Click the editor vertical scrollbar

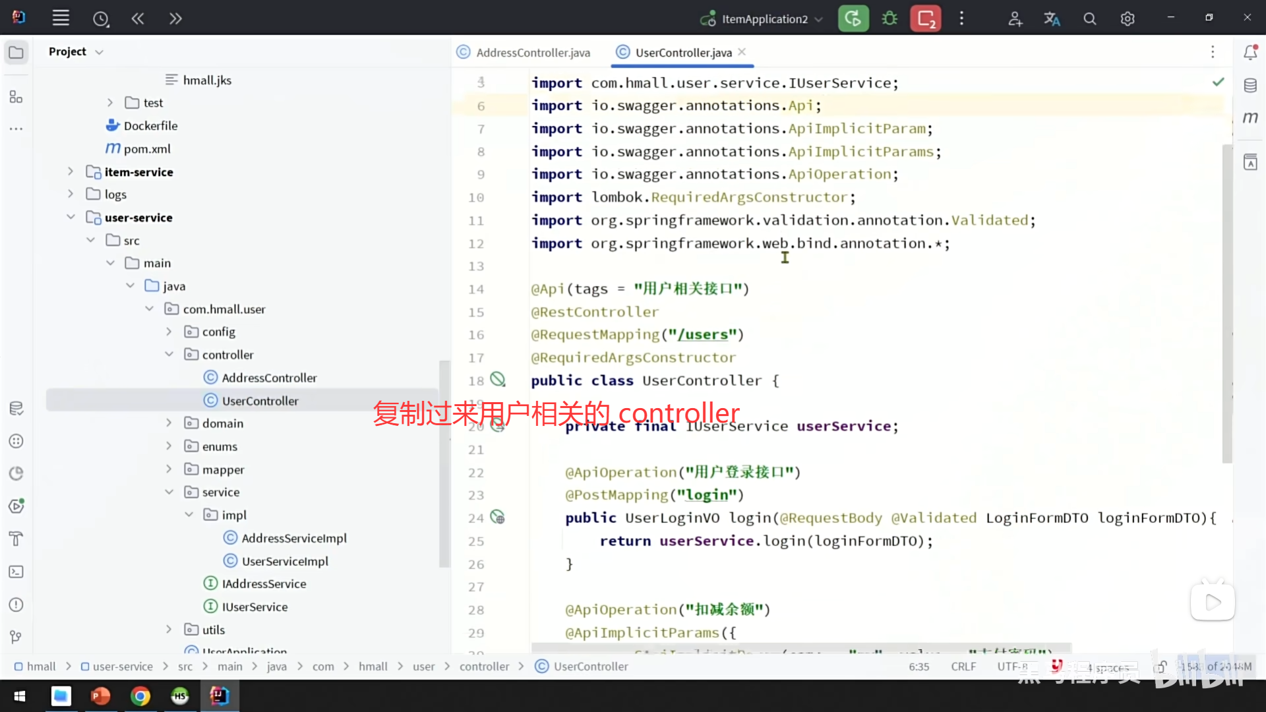click(x=1226, y=303)
